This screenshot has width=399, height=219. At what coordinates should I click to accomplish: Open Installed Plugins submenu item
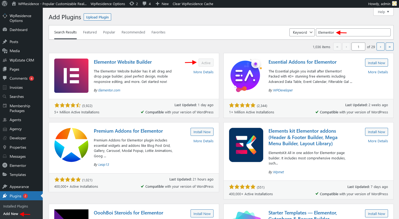pyautogui.click(x=16, y=206)
